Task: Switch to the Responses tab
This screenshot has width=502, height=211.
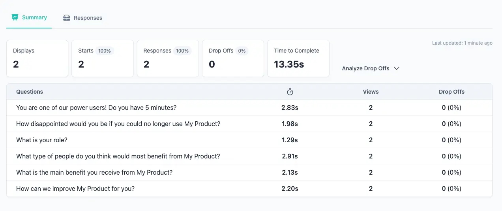Action: coord(82,18)
